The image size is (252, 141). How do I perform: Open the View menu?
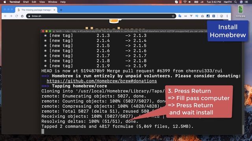tap(42, 2)
